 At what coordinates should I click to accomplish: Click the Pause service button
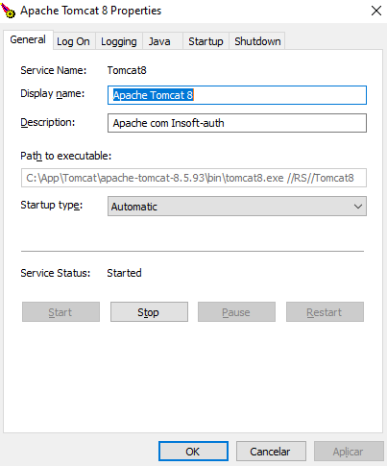coord(236,312)
